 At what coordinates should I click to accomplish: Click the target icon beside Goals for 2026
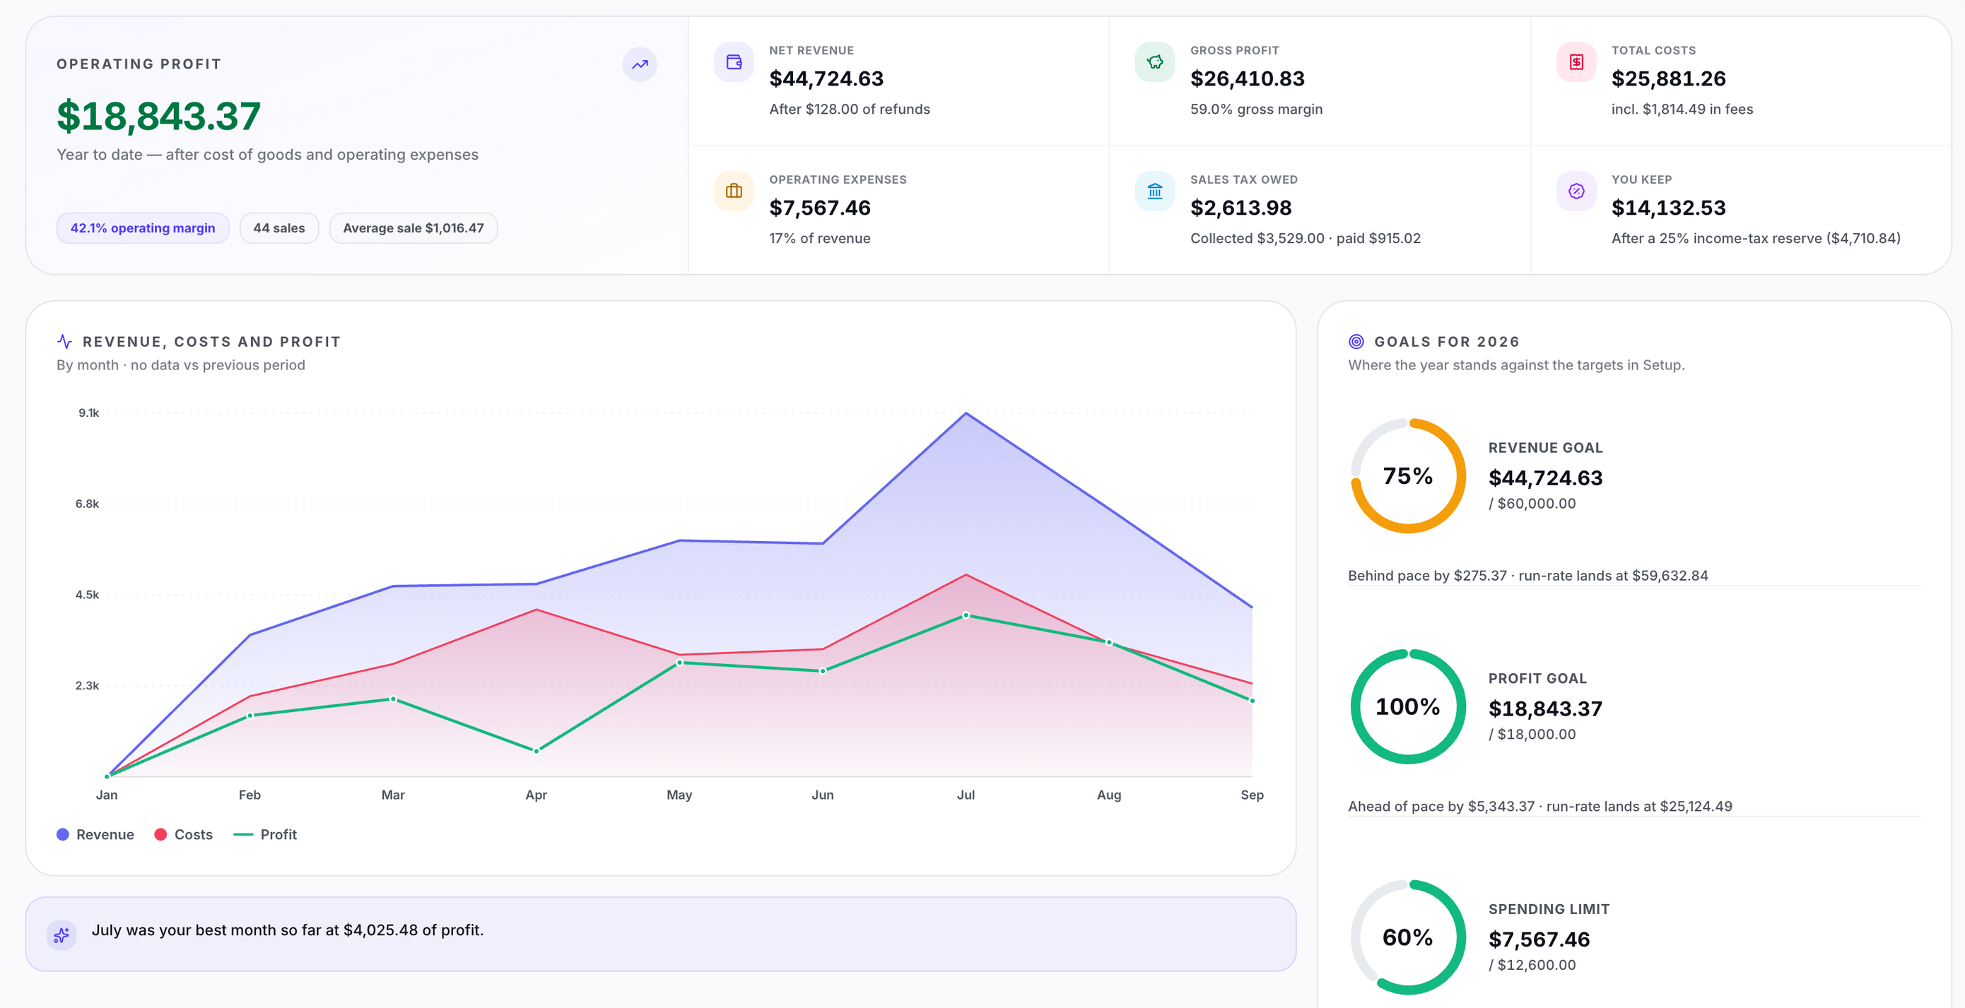[x=1356, y=342]
